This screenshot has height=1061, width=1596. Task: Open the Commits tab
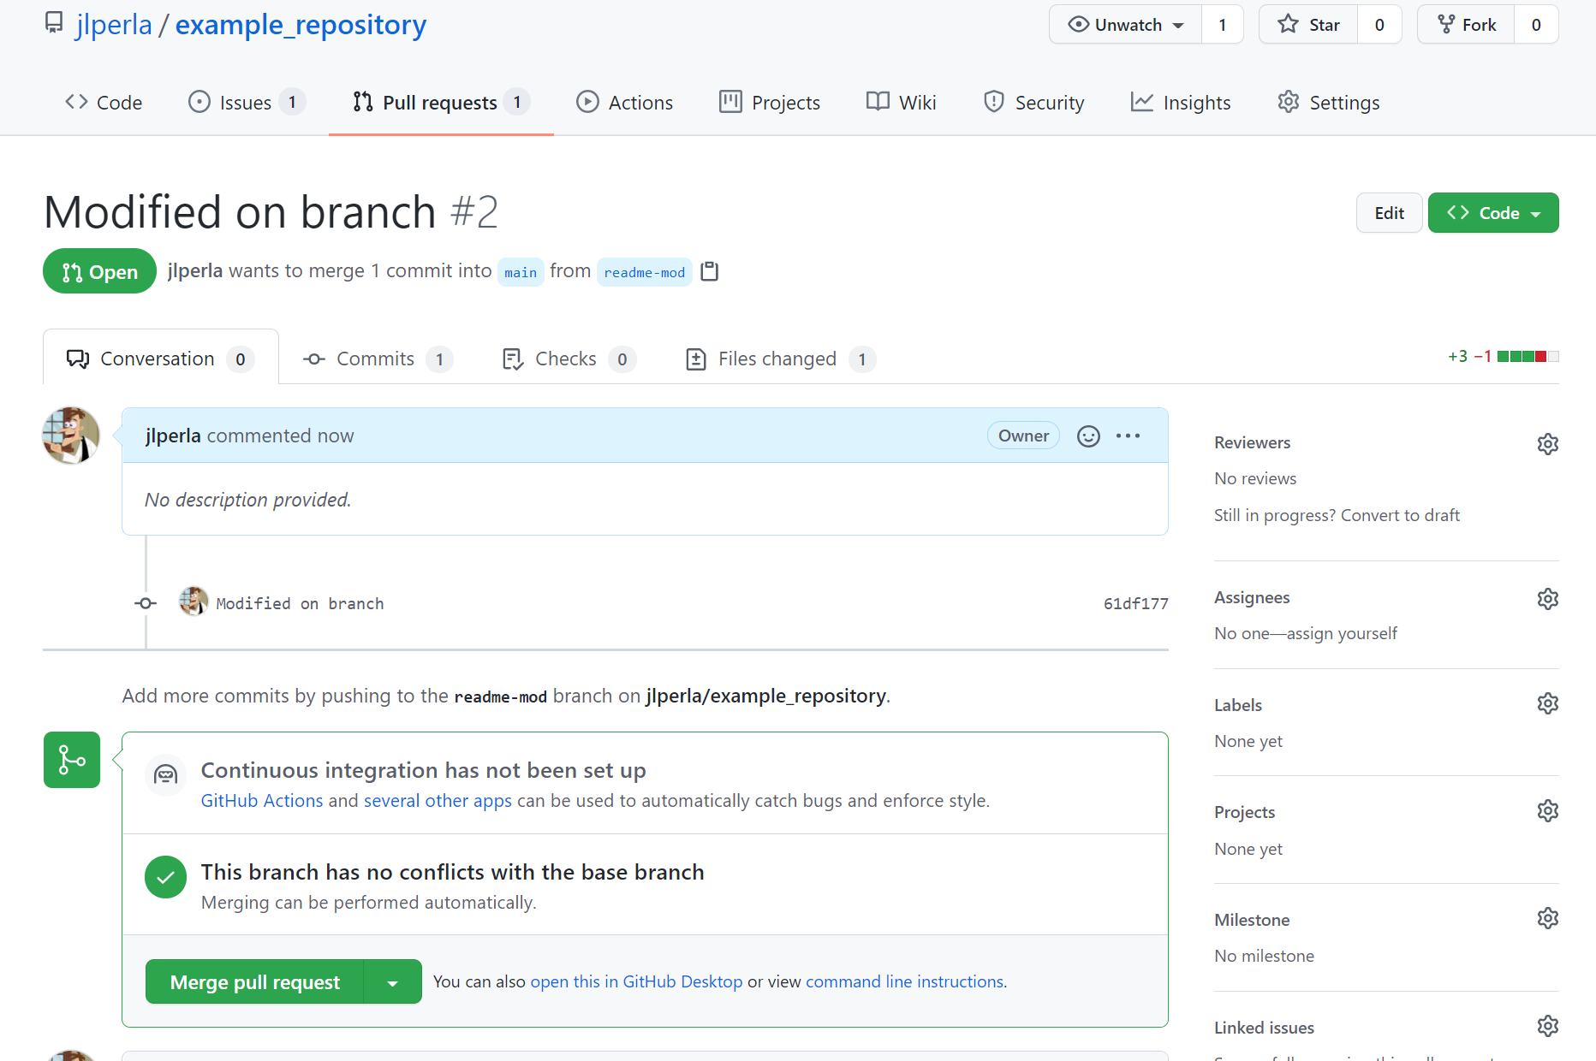(375, 359)
